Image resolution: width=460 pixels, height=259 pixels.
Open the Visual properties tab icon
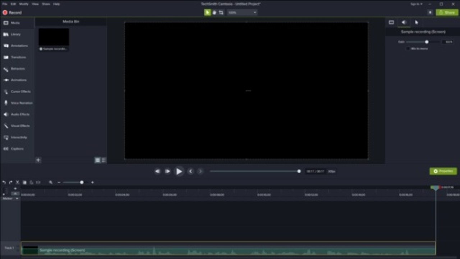click(391, 22)
